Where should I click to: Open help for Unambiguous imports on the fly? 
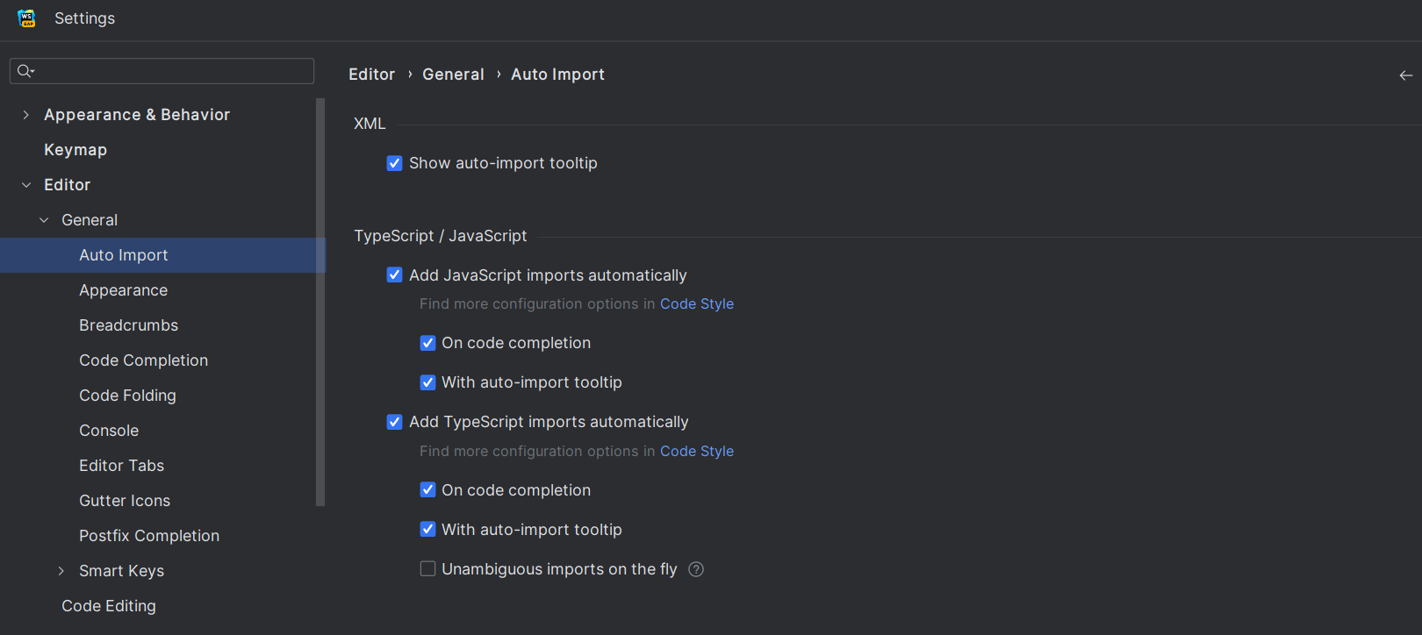pyautogui.click(x=696, y=569)
